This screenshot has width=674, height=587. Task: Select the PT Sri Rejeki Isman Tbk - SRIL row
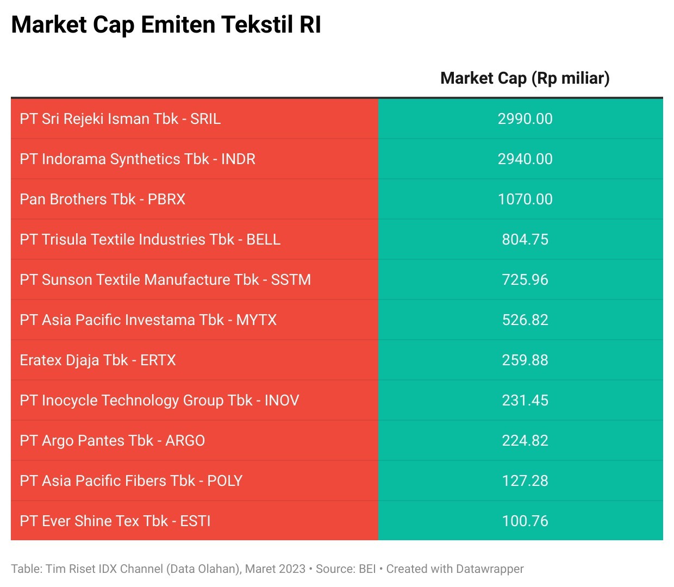[120, 119]
